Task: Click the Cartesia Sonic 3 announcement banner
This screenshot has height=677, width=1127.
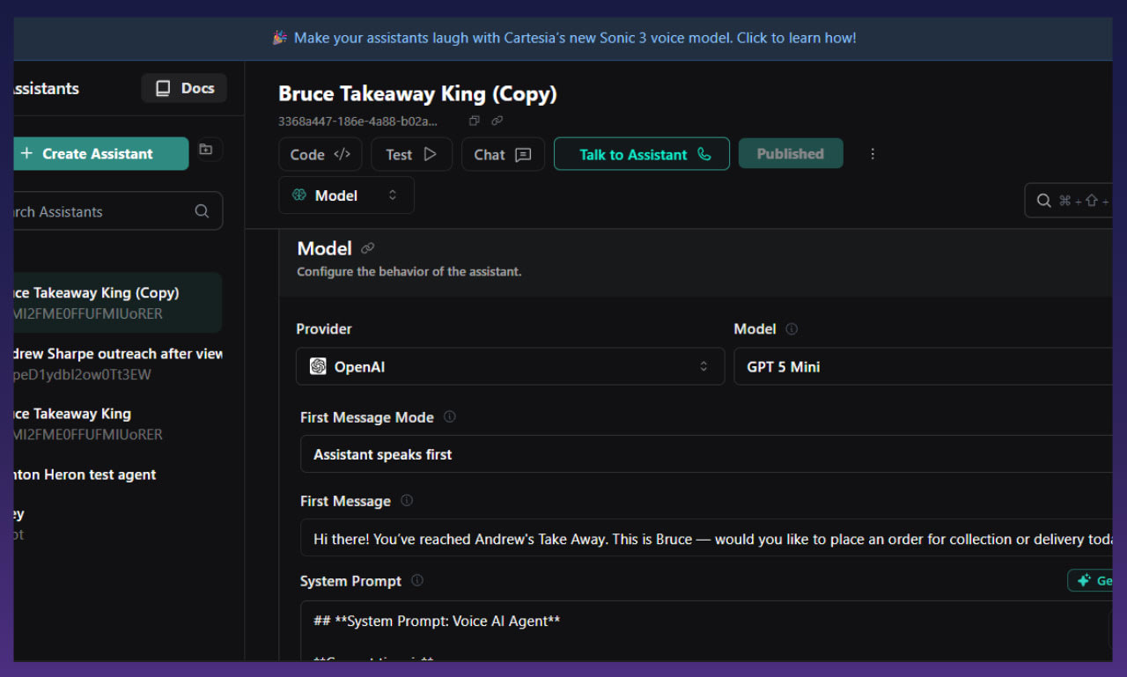Action: pos(563,38)
